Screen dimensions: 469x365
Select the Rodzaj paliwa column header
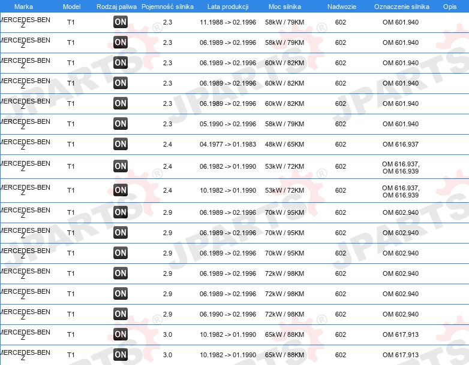[x=116, y=7]
